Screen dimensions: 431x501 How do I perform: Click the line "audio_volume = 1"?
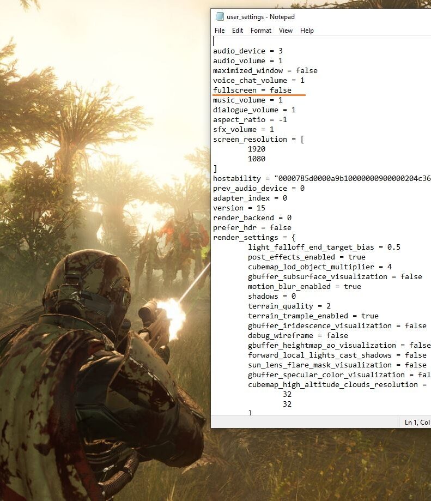click(x=248, y=61)
